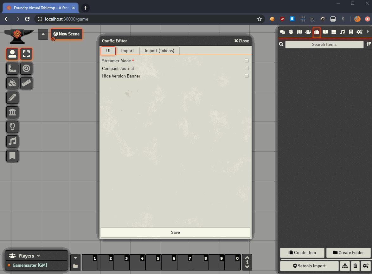Enable the Streamer Mode checkbox

click(x=247, y=61)
